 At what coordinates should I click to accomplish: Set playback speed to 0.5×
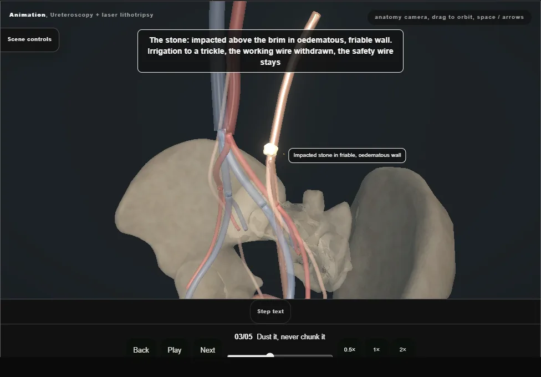(x=350, y=349)
